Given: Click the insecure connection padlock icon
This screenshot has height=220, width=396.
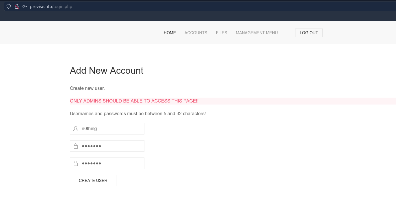Looking at the screenshot, I should pos(17,6).
